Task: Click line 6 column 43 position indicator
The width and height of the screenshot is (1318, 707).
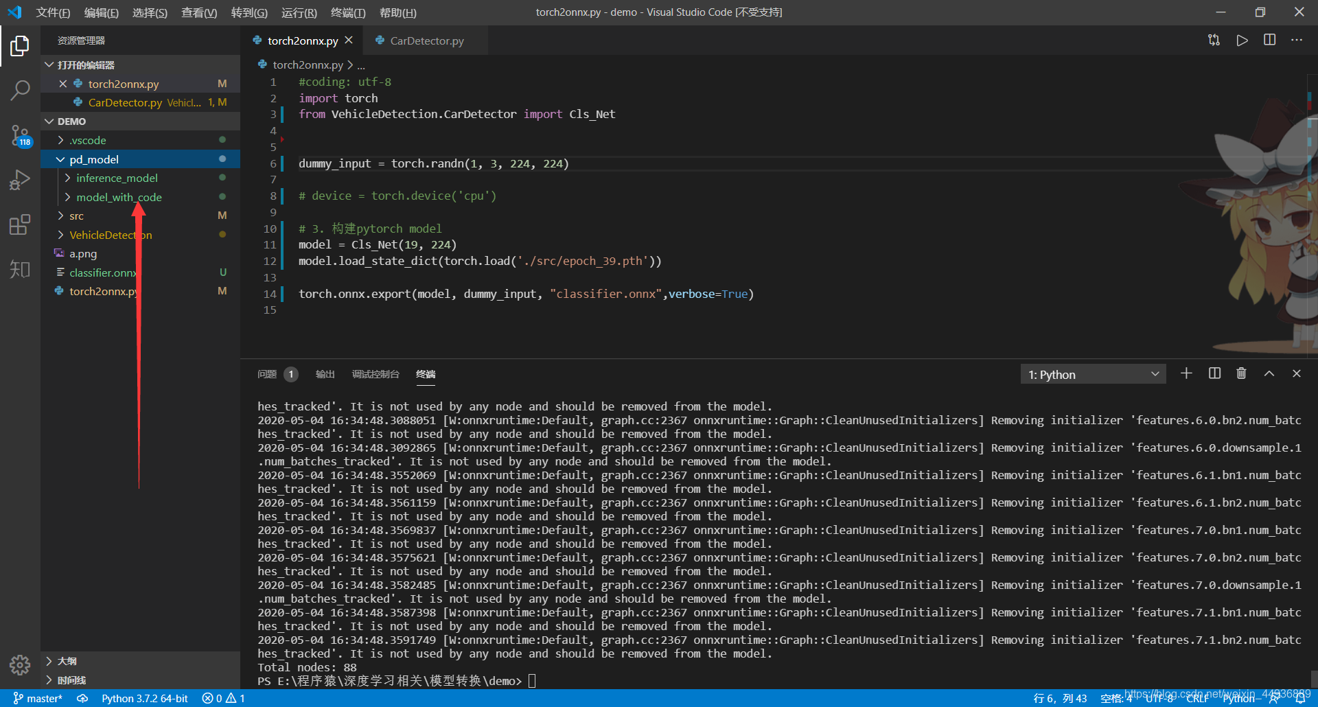Action: pos(1060,698)
